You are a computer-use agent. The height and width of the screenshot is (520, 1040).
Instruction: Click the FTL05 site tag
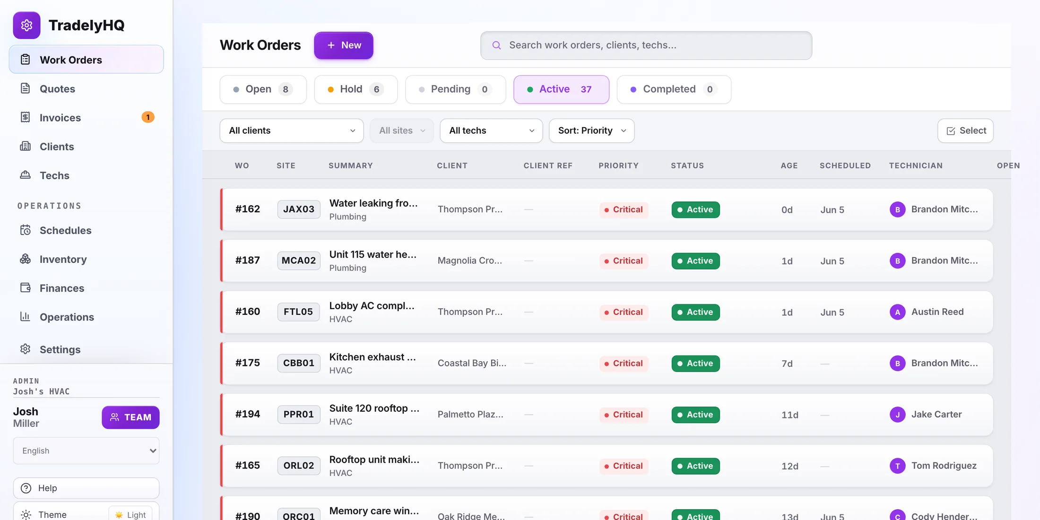pos(298,312)
